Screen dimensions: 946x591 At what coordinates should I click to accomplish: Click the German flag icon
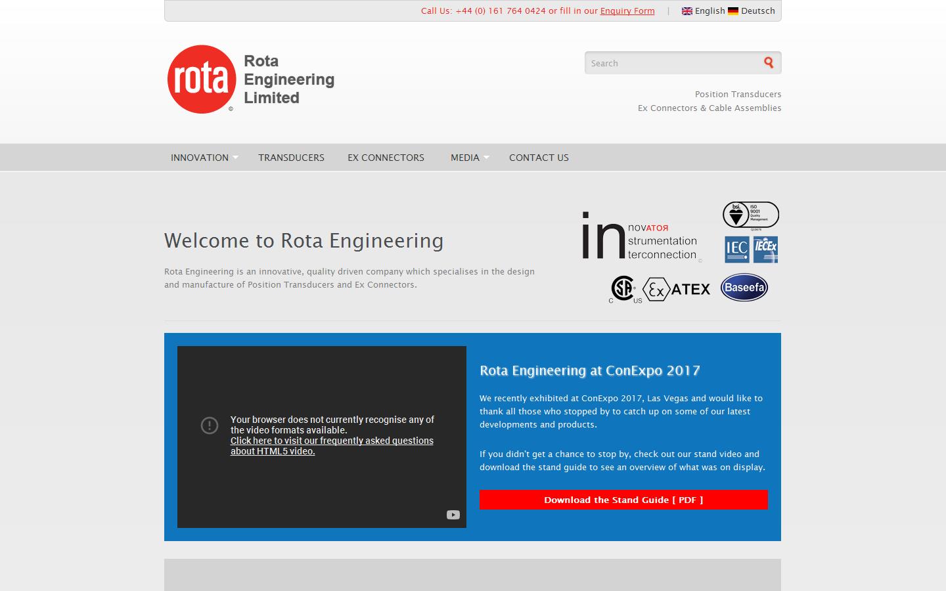pos(733,11)
